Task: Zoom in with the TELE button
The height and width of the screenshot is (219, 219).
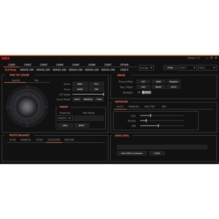Action: 96,84
